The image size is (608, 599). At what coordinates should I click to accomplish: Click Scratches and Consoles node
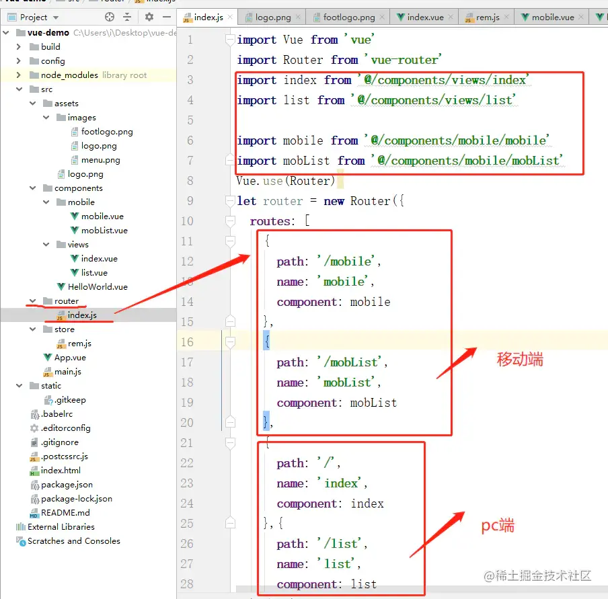point(68,541)
